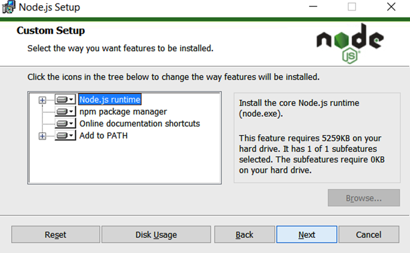Expand the Node.js runtime tree node
This screenshot has height=253, width=410.
[x=42, y=100]
